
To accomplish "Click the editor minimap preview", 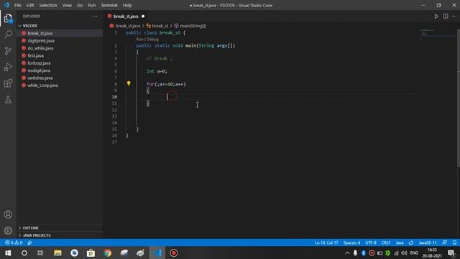I will 437,34.
